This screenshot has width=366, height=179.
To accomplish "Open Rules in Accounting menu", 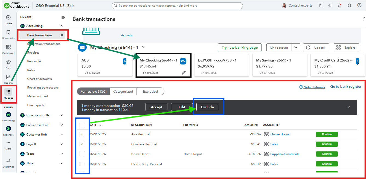I will [x=31, y=70].
